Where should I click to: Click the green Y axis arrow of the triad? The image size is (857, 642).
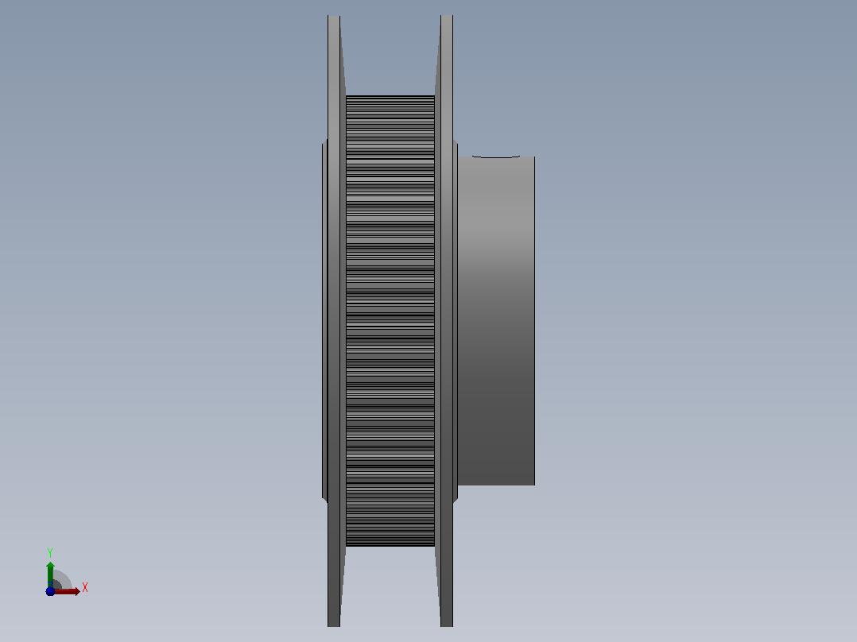(50, 574)
